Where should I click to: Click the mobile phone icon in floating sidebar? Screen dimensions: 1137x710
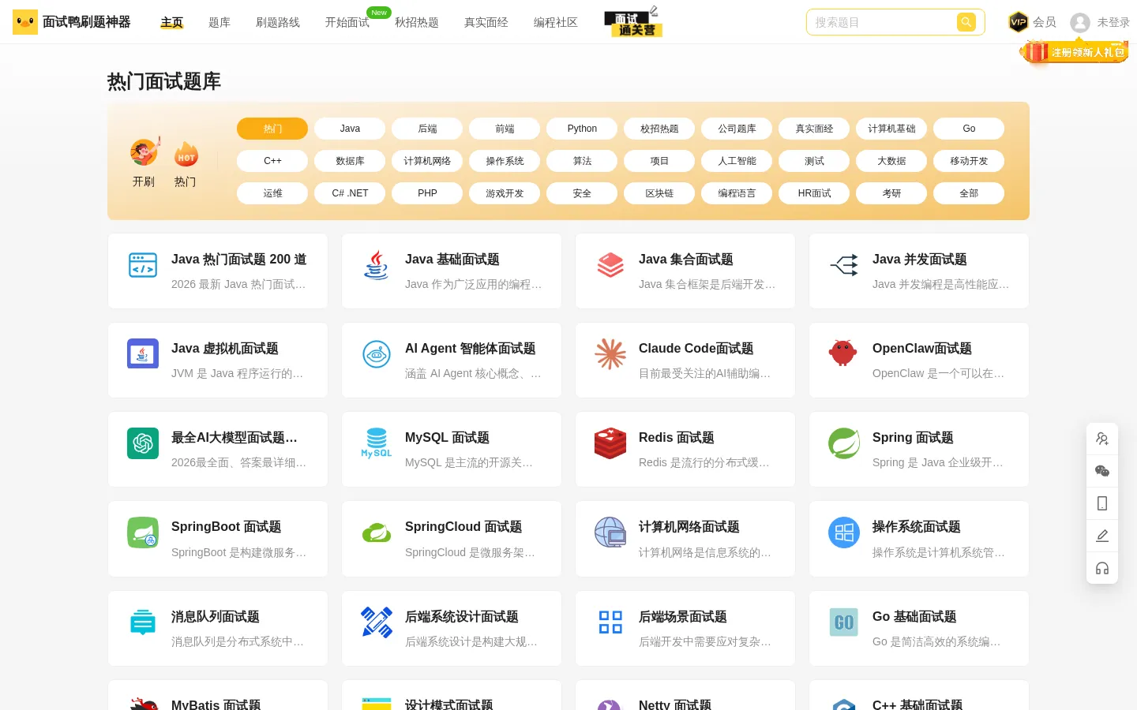click(1102, 503)
